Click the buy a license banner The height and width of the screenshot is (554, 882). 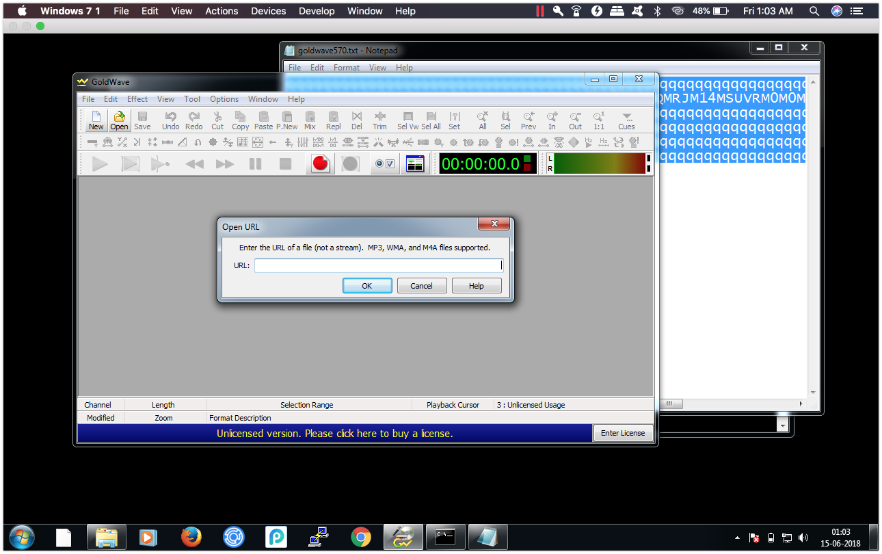(x=335, y=433)
